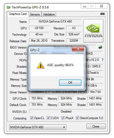Click the Name field showing GTX 480
The image size is (114, 138).
click(x=55, y=22)
